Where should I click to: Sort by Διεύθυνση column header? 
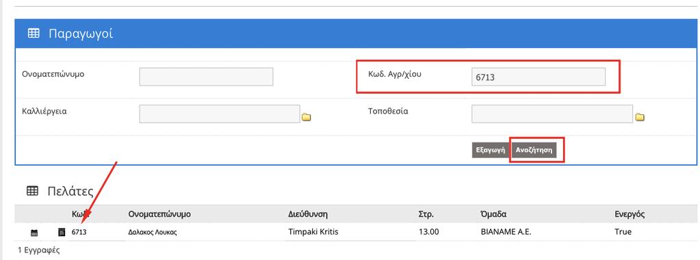[x=308, y=214]
